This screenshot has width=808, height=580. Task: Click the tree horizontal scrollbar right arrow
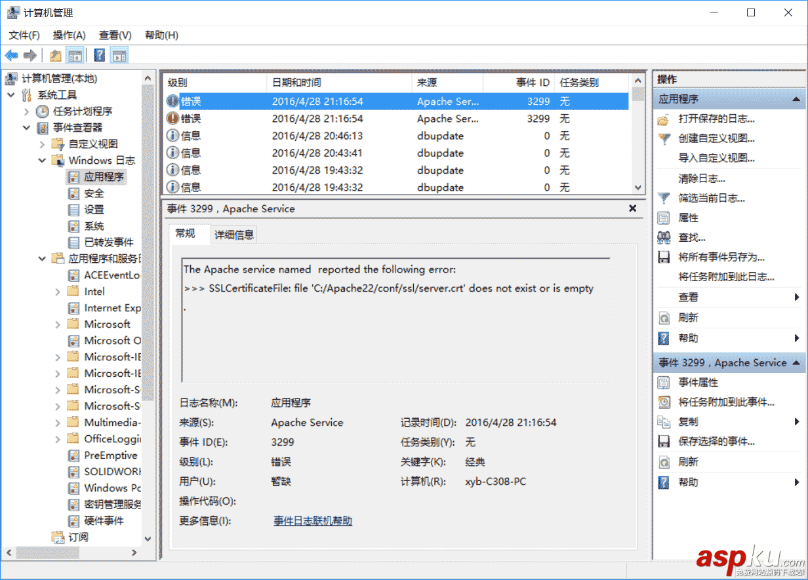134,553
